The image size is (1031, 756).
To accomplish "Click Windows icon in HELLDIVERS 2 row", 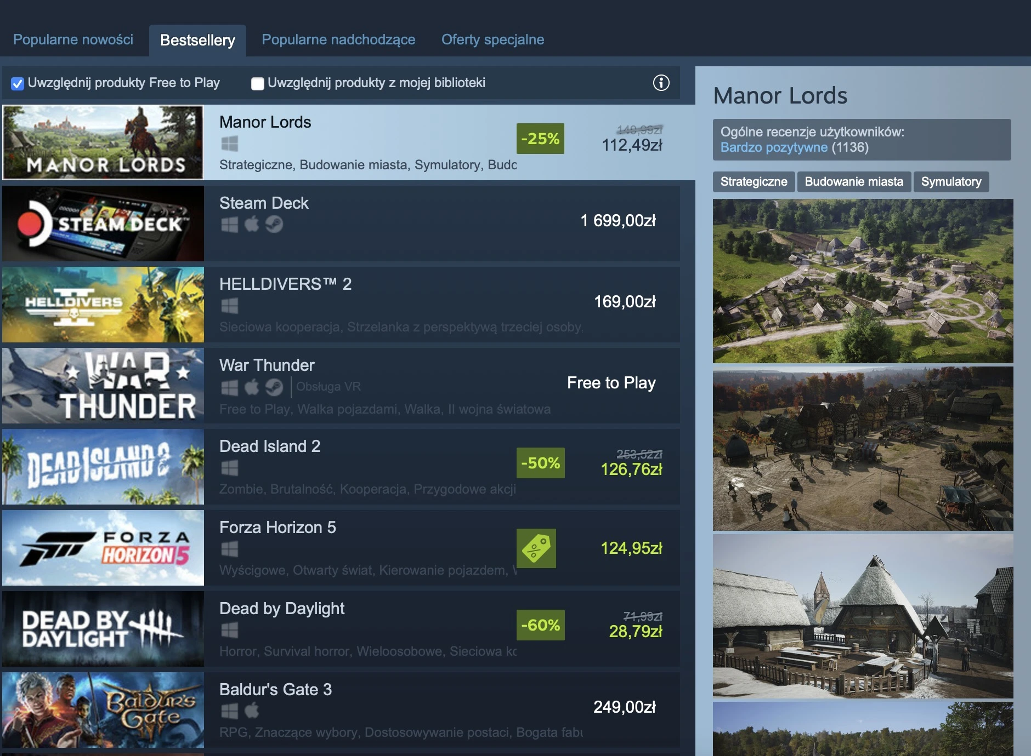I will tap(230, 306).
